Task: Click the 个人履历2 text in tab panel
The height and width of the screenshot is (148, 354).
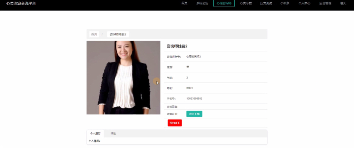Action: click(94, 141)
